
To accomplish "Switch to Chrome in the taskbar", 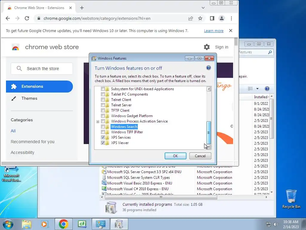I will [x=63, y=224].
